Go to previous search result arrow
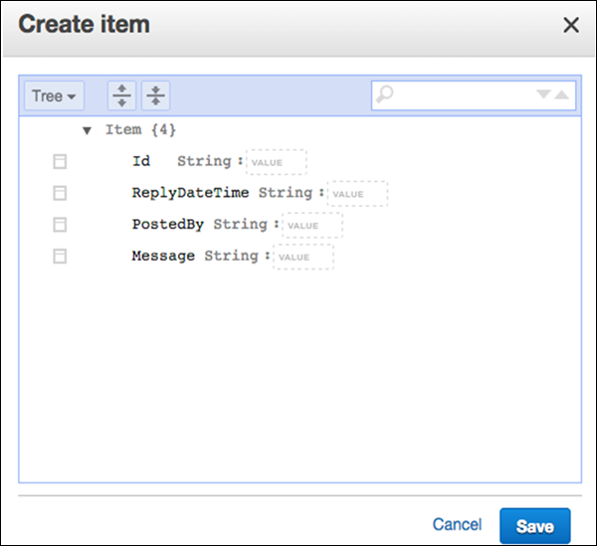 pos(562,95)
